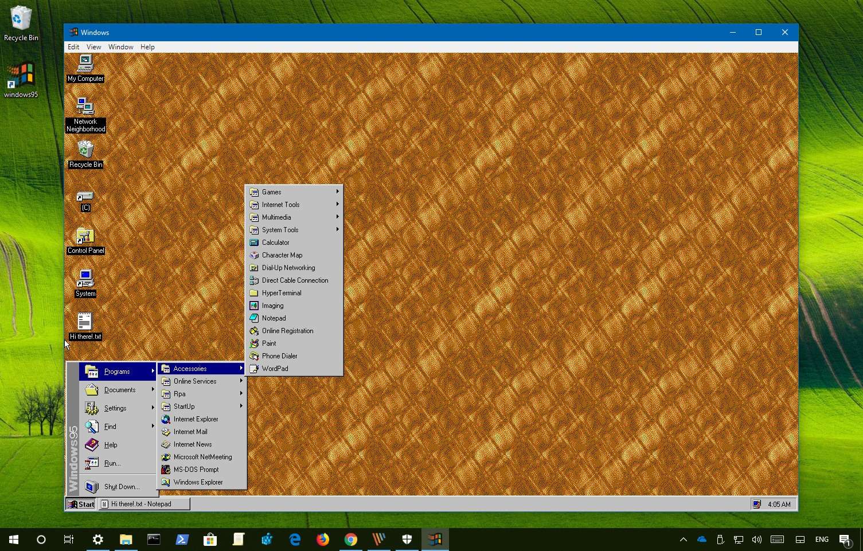The height and width of the screenshot is (551, 863).
Task: Launch Paint from Accessories menu
Action: pyautogui.click(x=269, y=343)
